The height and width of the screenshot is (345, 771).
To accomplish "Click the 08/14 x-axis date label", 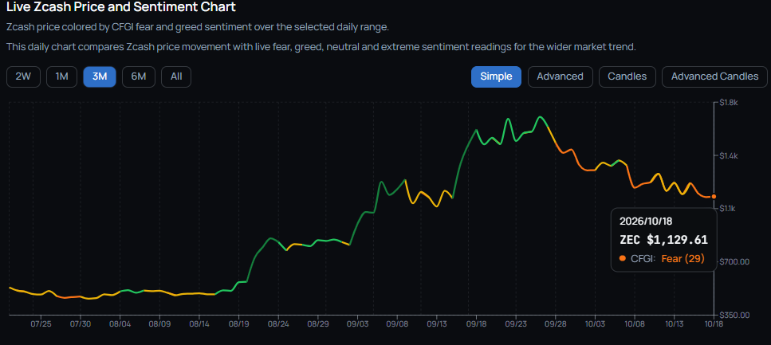I will click(x=199, y=324).
